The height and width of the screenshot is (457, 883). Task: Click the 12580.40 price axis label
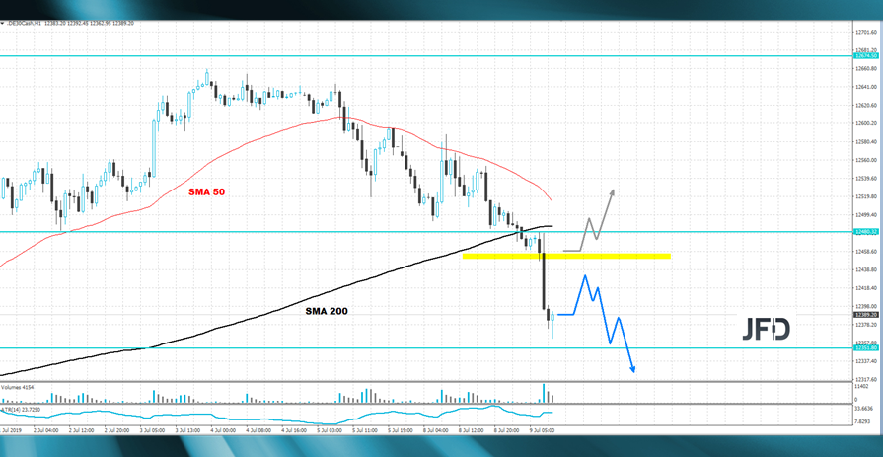866,141
